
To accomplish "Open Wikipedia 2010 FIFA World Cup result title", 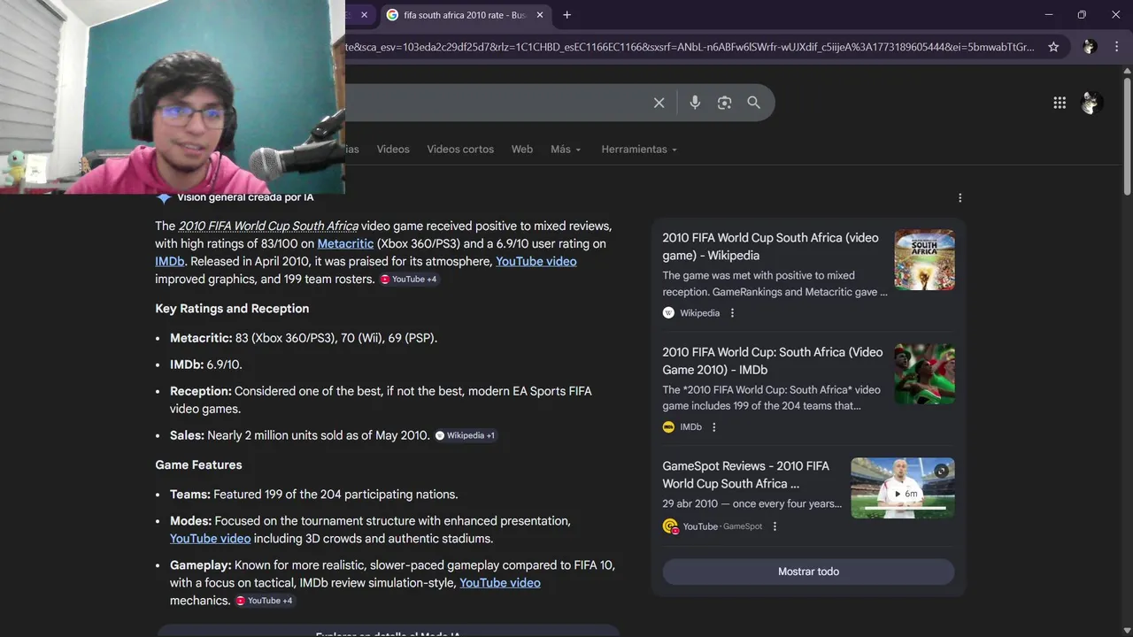I will 770,247.
